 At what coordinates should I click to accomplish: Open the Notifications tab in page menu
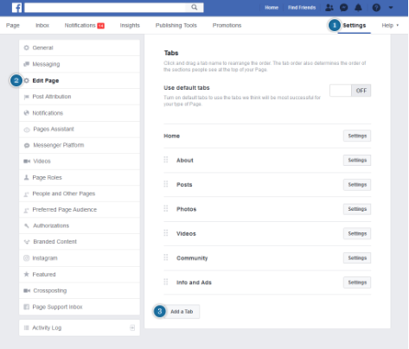[x=85, y=26]
